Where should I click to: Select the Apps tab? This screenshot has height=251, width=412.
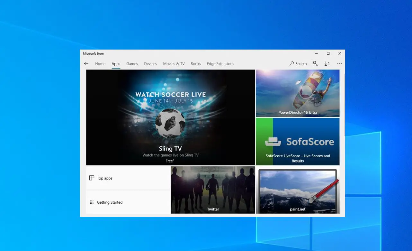116,64
